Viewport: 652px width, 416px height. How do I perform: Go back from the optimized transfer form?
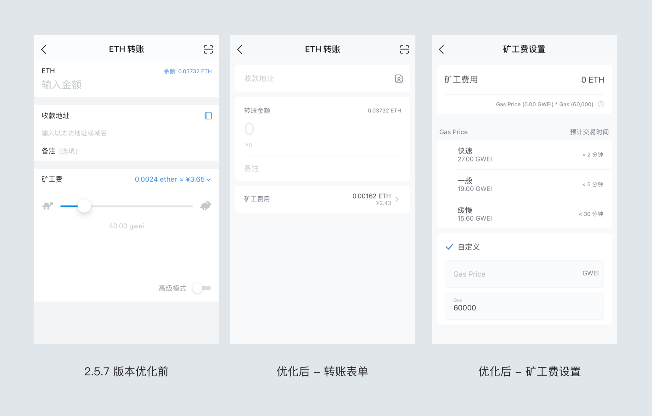pos(240,49)
